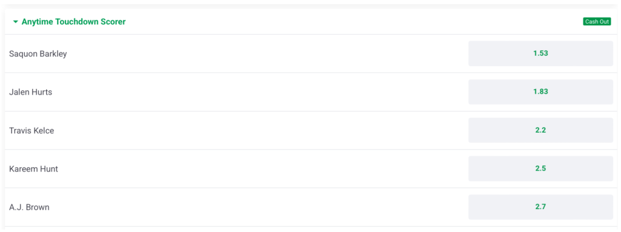The image size is (621, 232).
Task: Click the Cash Out indicator in the market header
Action: (597, 22)
